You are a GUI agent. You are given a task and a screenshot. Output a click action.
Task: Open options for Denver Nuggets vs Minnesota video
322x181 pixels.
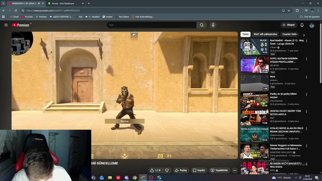click(306, 146)
